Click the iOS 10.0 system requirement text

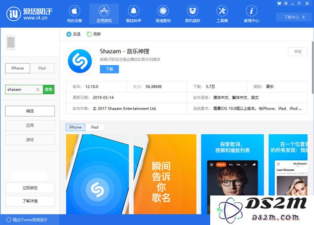click(x=257, y=109)
